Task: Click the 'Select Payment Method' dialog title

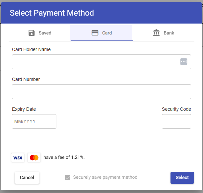Action: [x=52, y=13]
